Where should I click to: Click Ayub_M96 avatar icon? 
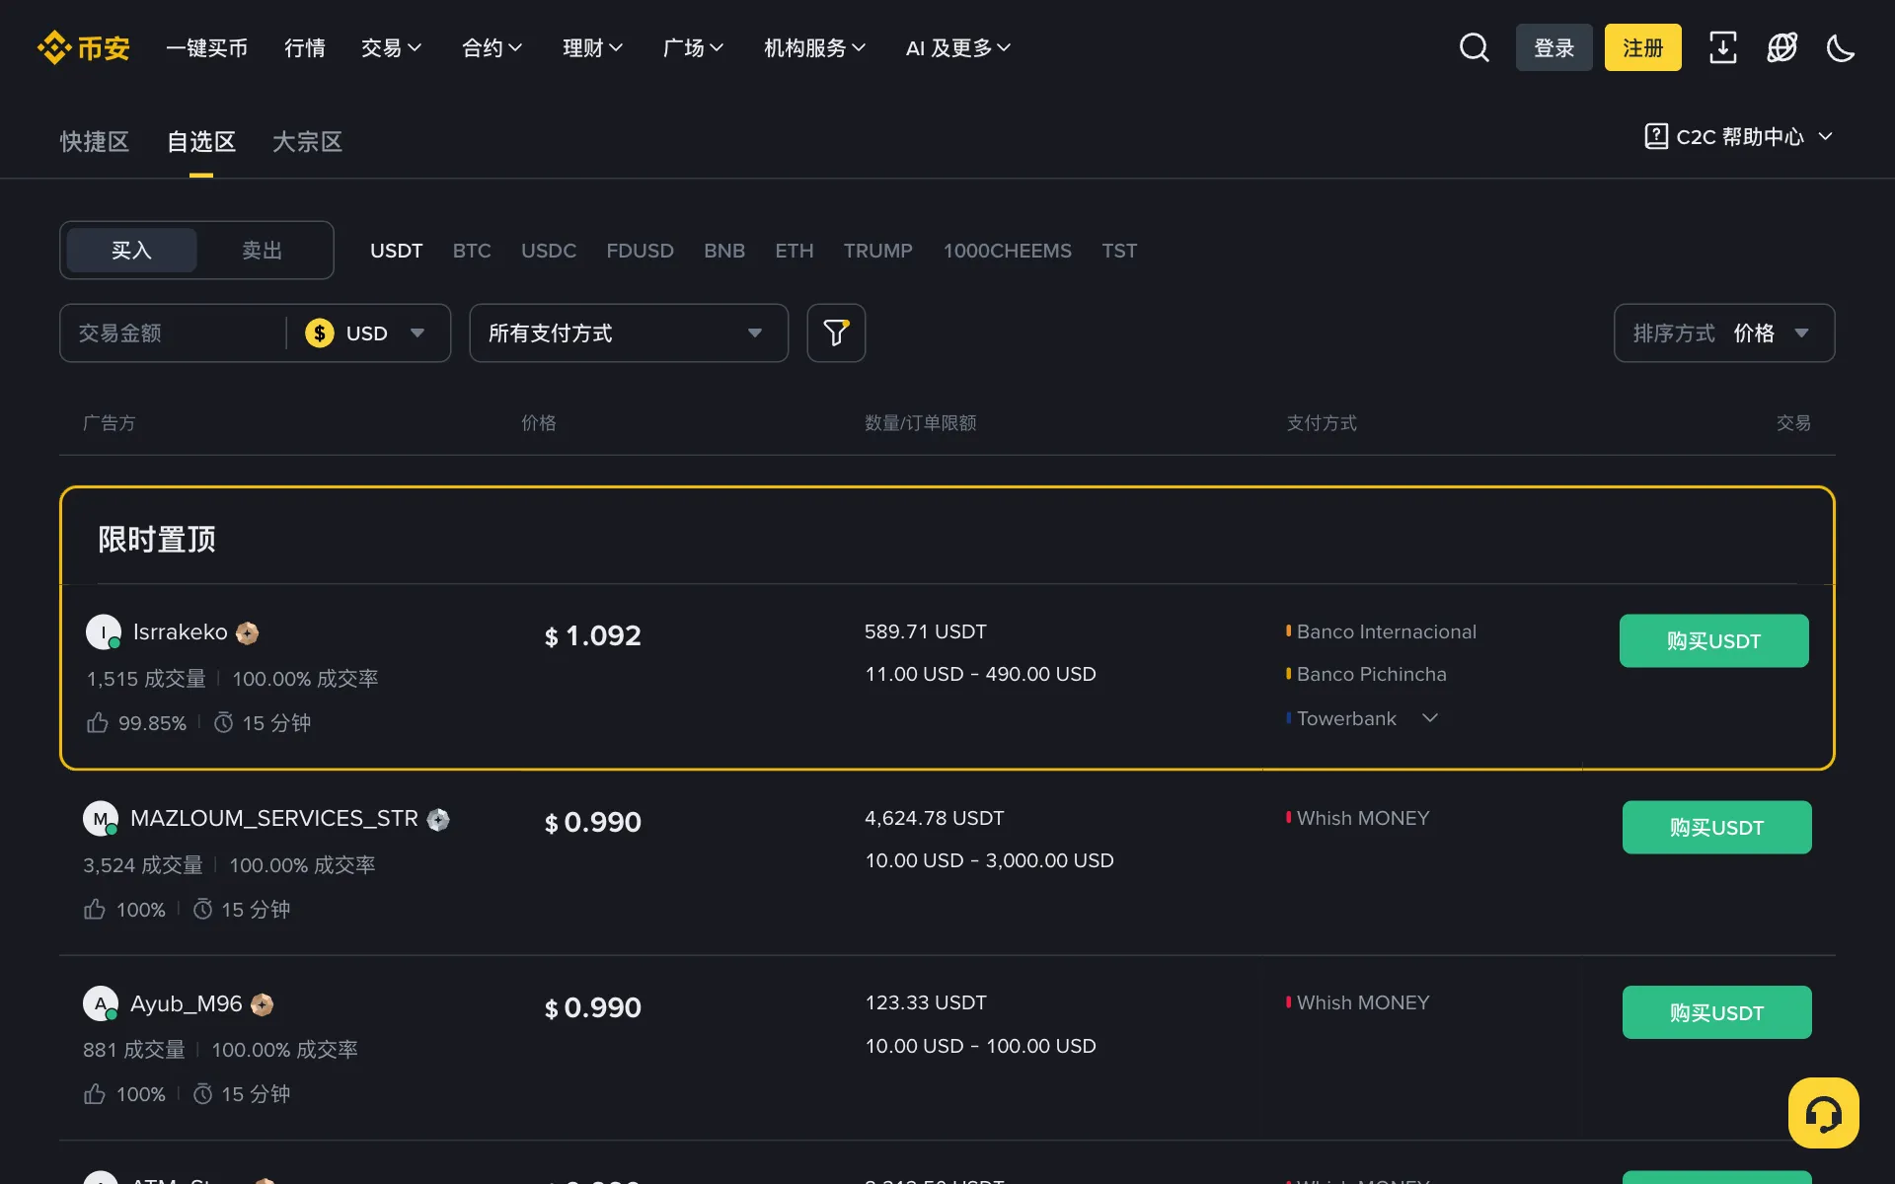click(101, 1003)
